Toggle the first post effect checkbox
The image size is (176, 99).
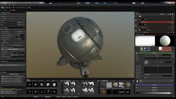pyautogui.click(x=23, y=76)
